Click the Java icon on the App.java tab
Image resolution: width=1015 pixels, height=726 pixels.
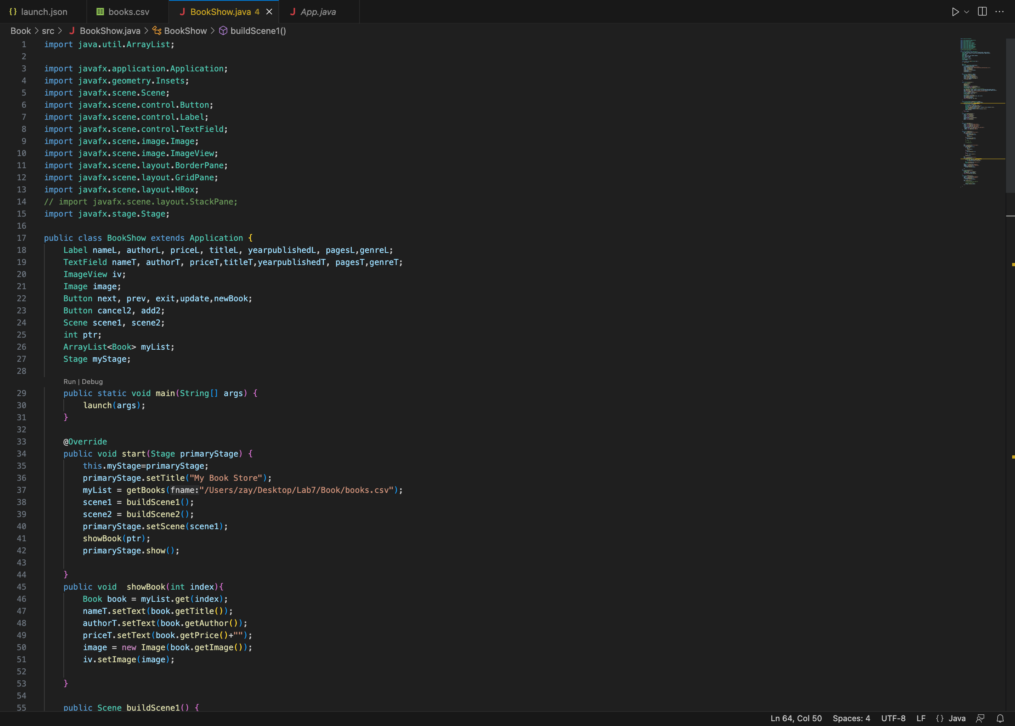tap(293, 12)
